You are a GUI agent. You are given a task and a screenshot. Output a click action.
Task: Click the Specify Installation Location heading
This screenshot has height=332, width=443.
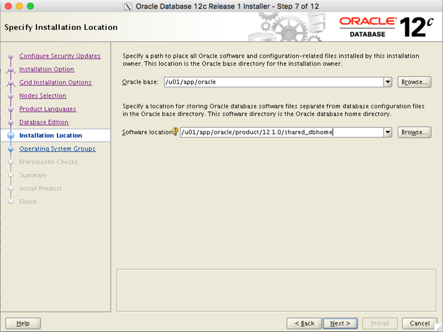click(x=61, y=28)
